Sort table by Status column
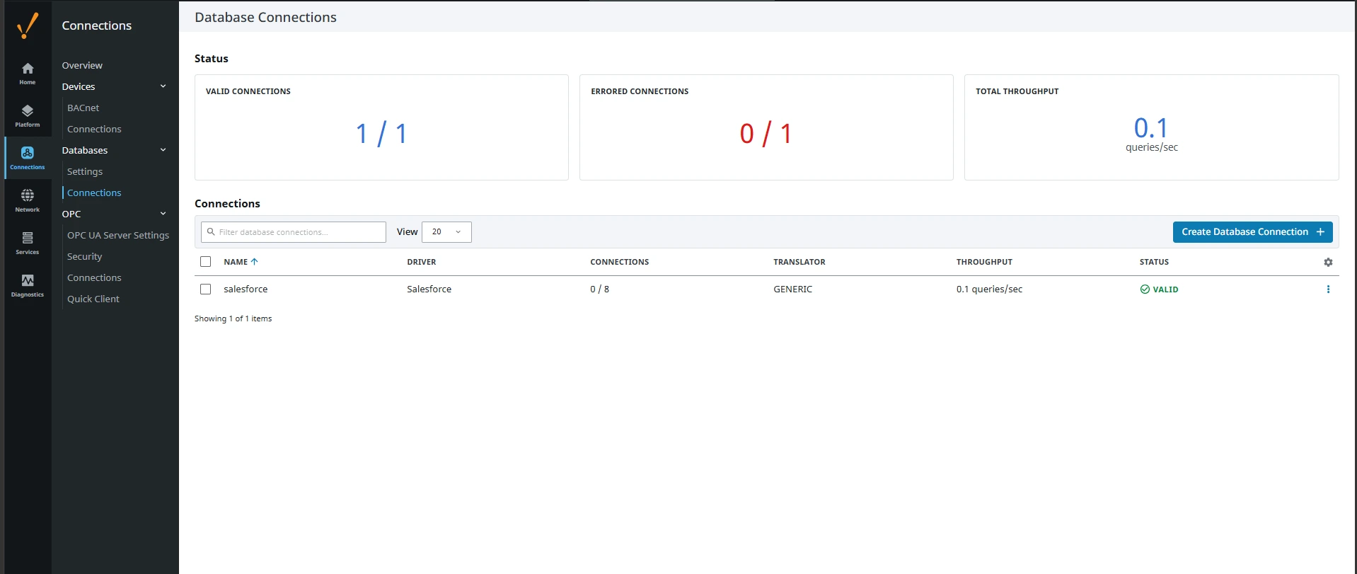This screenshot has height=574, width=1357. pyautogui.click(x=1154, y=262)
